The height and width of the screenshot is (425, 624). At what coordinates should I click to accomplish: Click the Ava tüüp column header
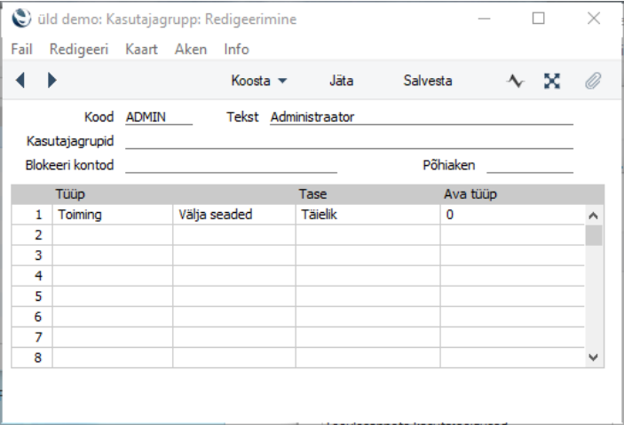(x=470, y=194)
